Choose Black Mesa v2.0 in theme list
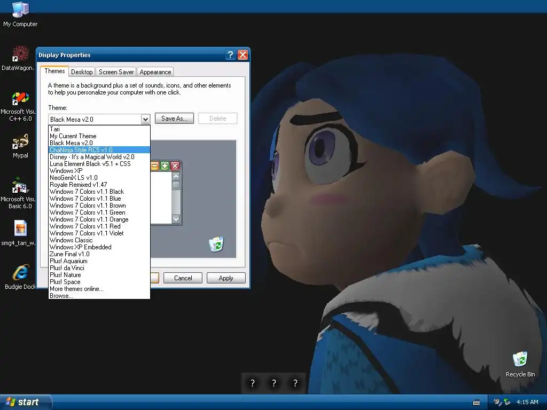This screenshot has height=410, width=547. 99,143
